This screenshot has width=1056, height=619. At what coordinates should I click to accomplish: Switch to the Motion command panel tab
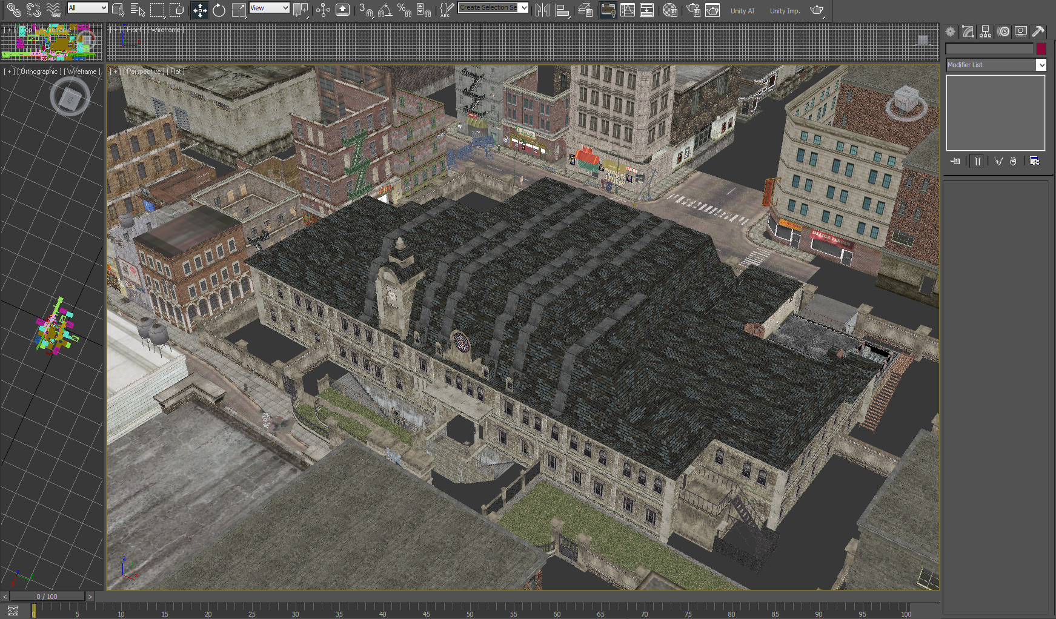tap(1003, 31)
